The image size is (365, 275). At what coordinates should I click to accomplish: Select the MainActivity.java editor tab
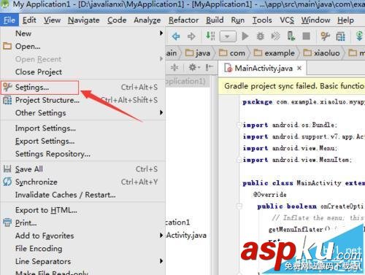[x=262, y=68]
